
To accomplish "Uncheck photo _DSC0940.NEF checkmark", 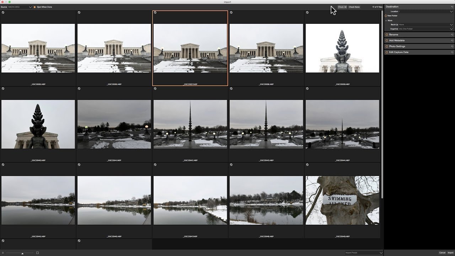I will [3, 89].
